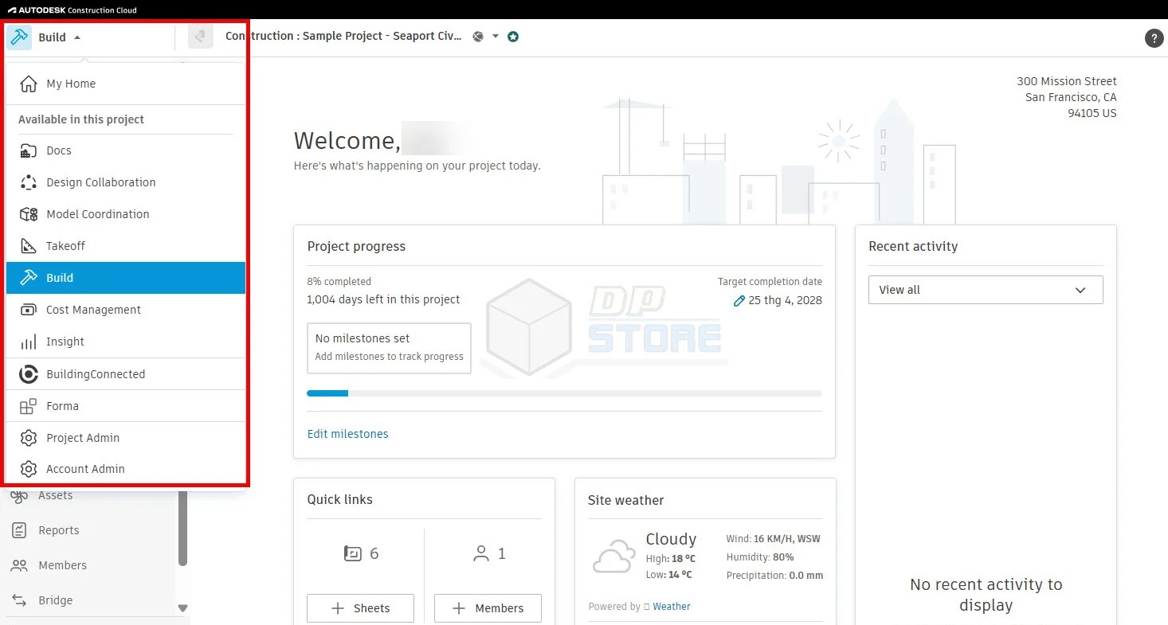Screen dimensions: 1168x625
Task: Click the Forma squares icon
Action: [x=29, y=406]
